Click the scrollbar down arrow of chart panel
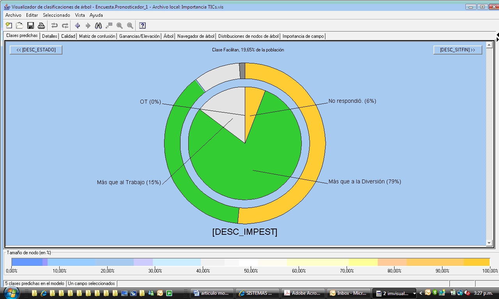The image size is (499, 299). coord(489,243)
